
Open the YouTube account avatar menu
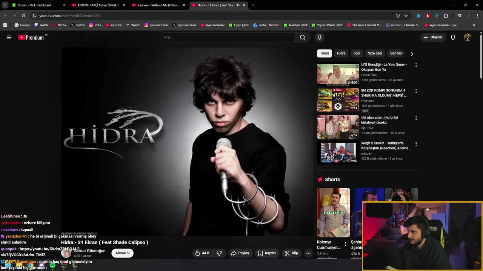468,37
